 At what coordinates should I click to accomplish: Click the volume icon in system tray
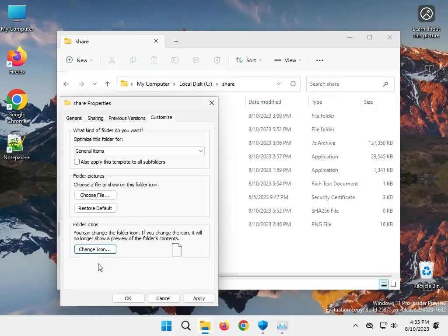click(x=394, y=325)
